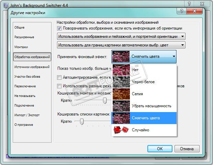Image resolution: width=213 pixels, height=165 pixels.
Task: Click the Кэшировать монтаж и мозаик label
Action: [x=84, y=93]
